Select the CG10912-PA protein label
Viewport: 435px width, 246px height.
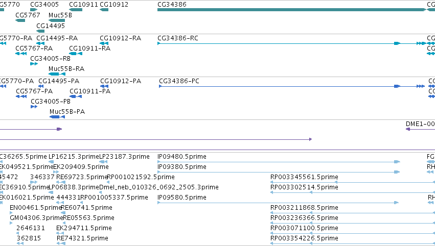pyautogui.click(x=121, y=81)
